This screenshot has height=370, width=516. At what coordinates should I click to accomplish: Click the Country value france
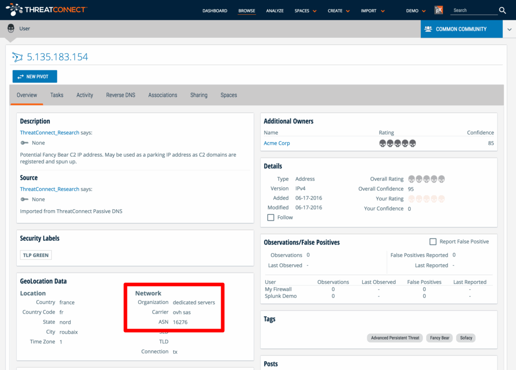[x=67, y=302]
